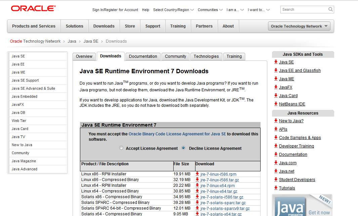The height and width of the screenshot is (216, 358).
Task: Click the download icon beside Tutorials
Action: pyautogui.click(x=276, y=188)
